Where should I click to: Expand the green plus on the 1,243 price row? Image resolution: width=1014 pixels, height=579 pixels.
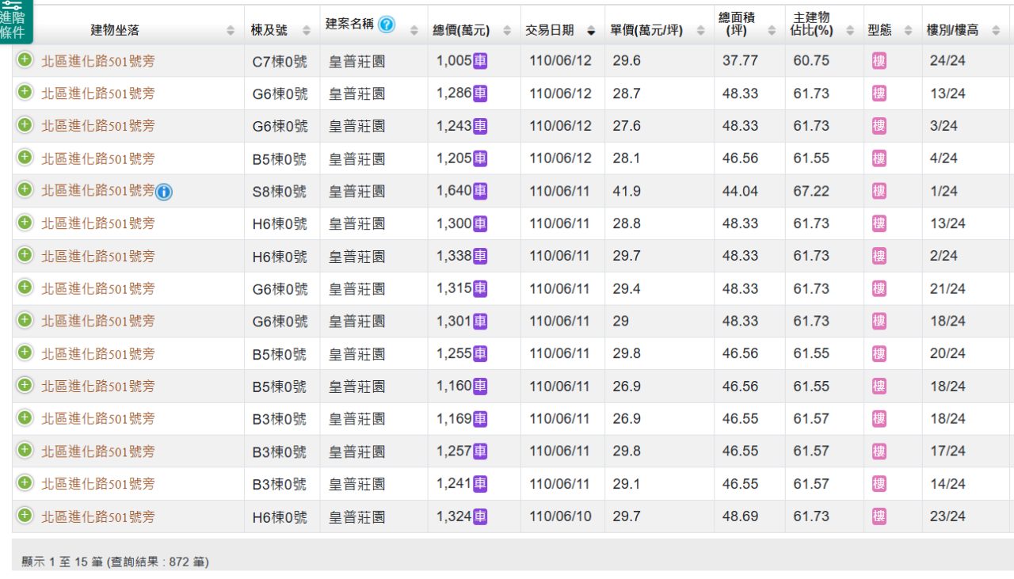25,124
